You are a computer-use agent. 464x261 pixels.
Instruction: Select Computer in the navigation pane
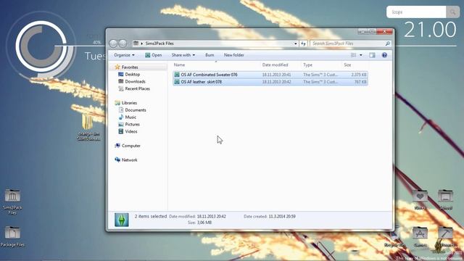[130, 146]
